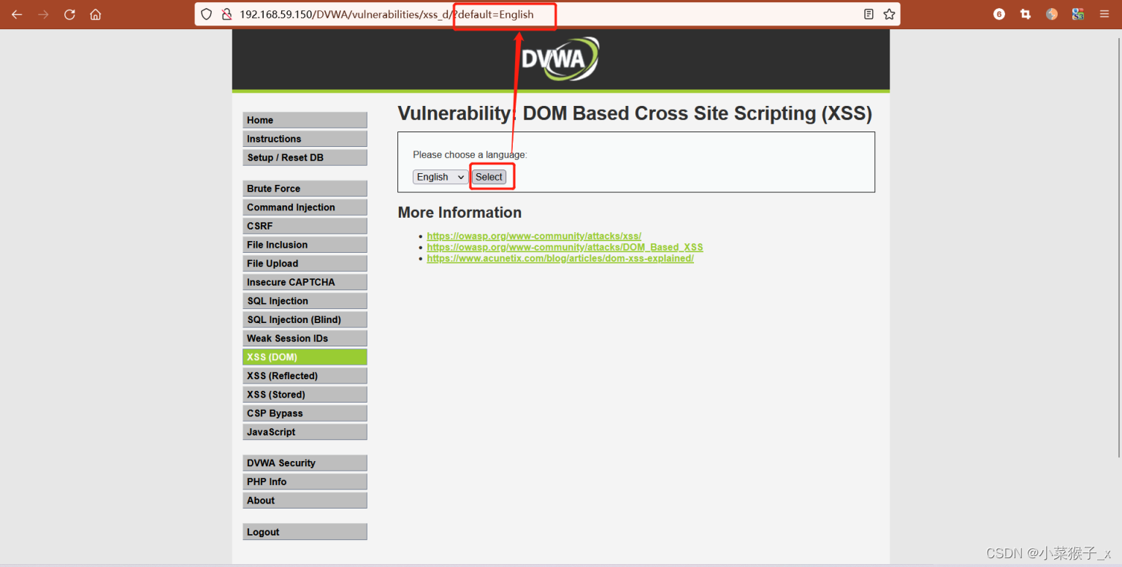1122x567 pixels.
Task: Open the About page
Action: pos(305,501)
